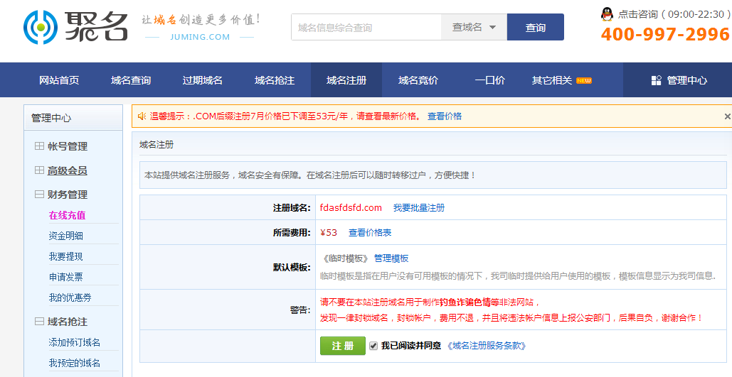Open 域名抢注 navigation menu item
Screen dimensions: 732x377
[275, 80]
